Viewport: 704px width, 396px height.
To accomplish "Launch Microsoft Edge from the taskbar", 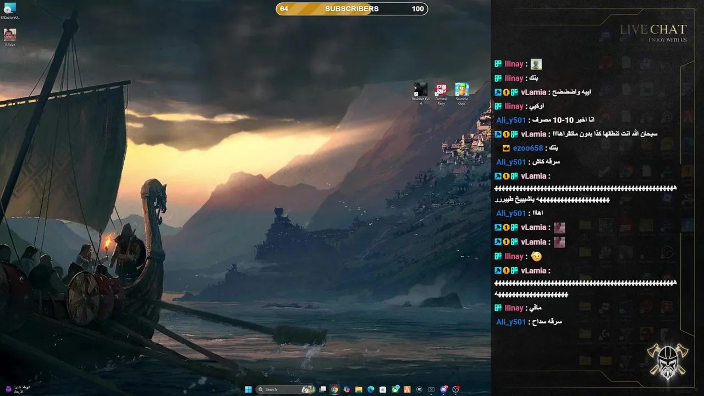I will tap(371, 389).
